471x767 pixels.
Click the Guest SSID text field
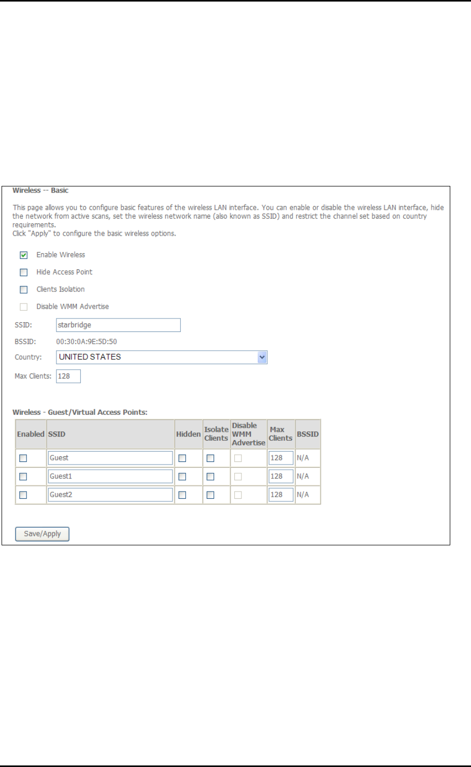pos(110,458)
